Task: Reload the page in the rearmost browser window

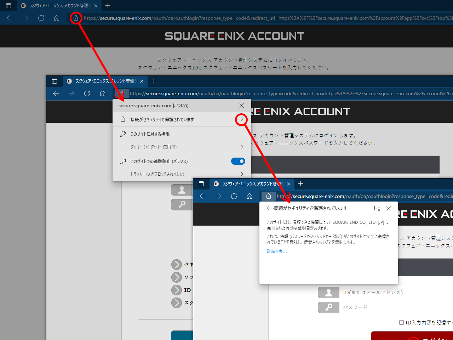Action: [x=41, y=18]
